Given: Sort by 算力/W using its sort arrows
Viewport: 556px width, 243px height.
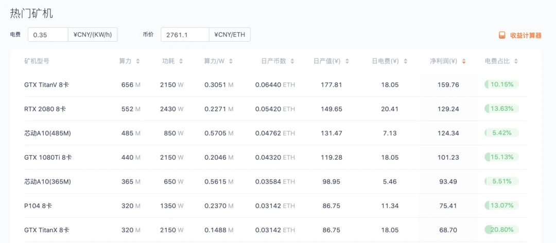Looking at the screenshot, I should [231, 61].
